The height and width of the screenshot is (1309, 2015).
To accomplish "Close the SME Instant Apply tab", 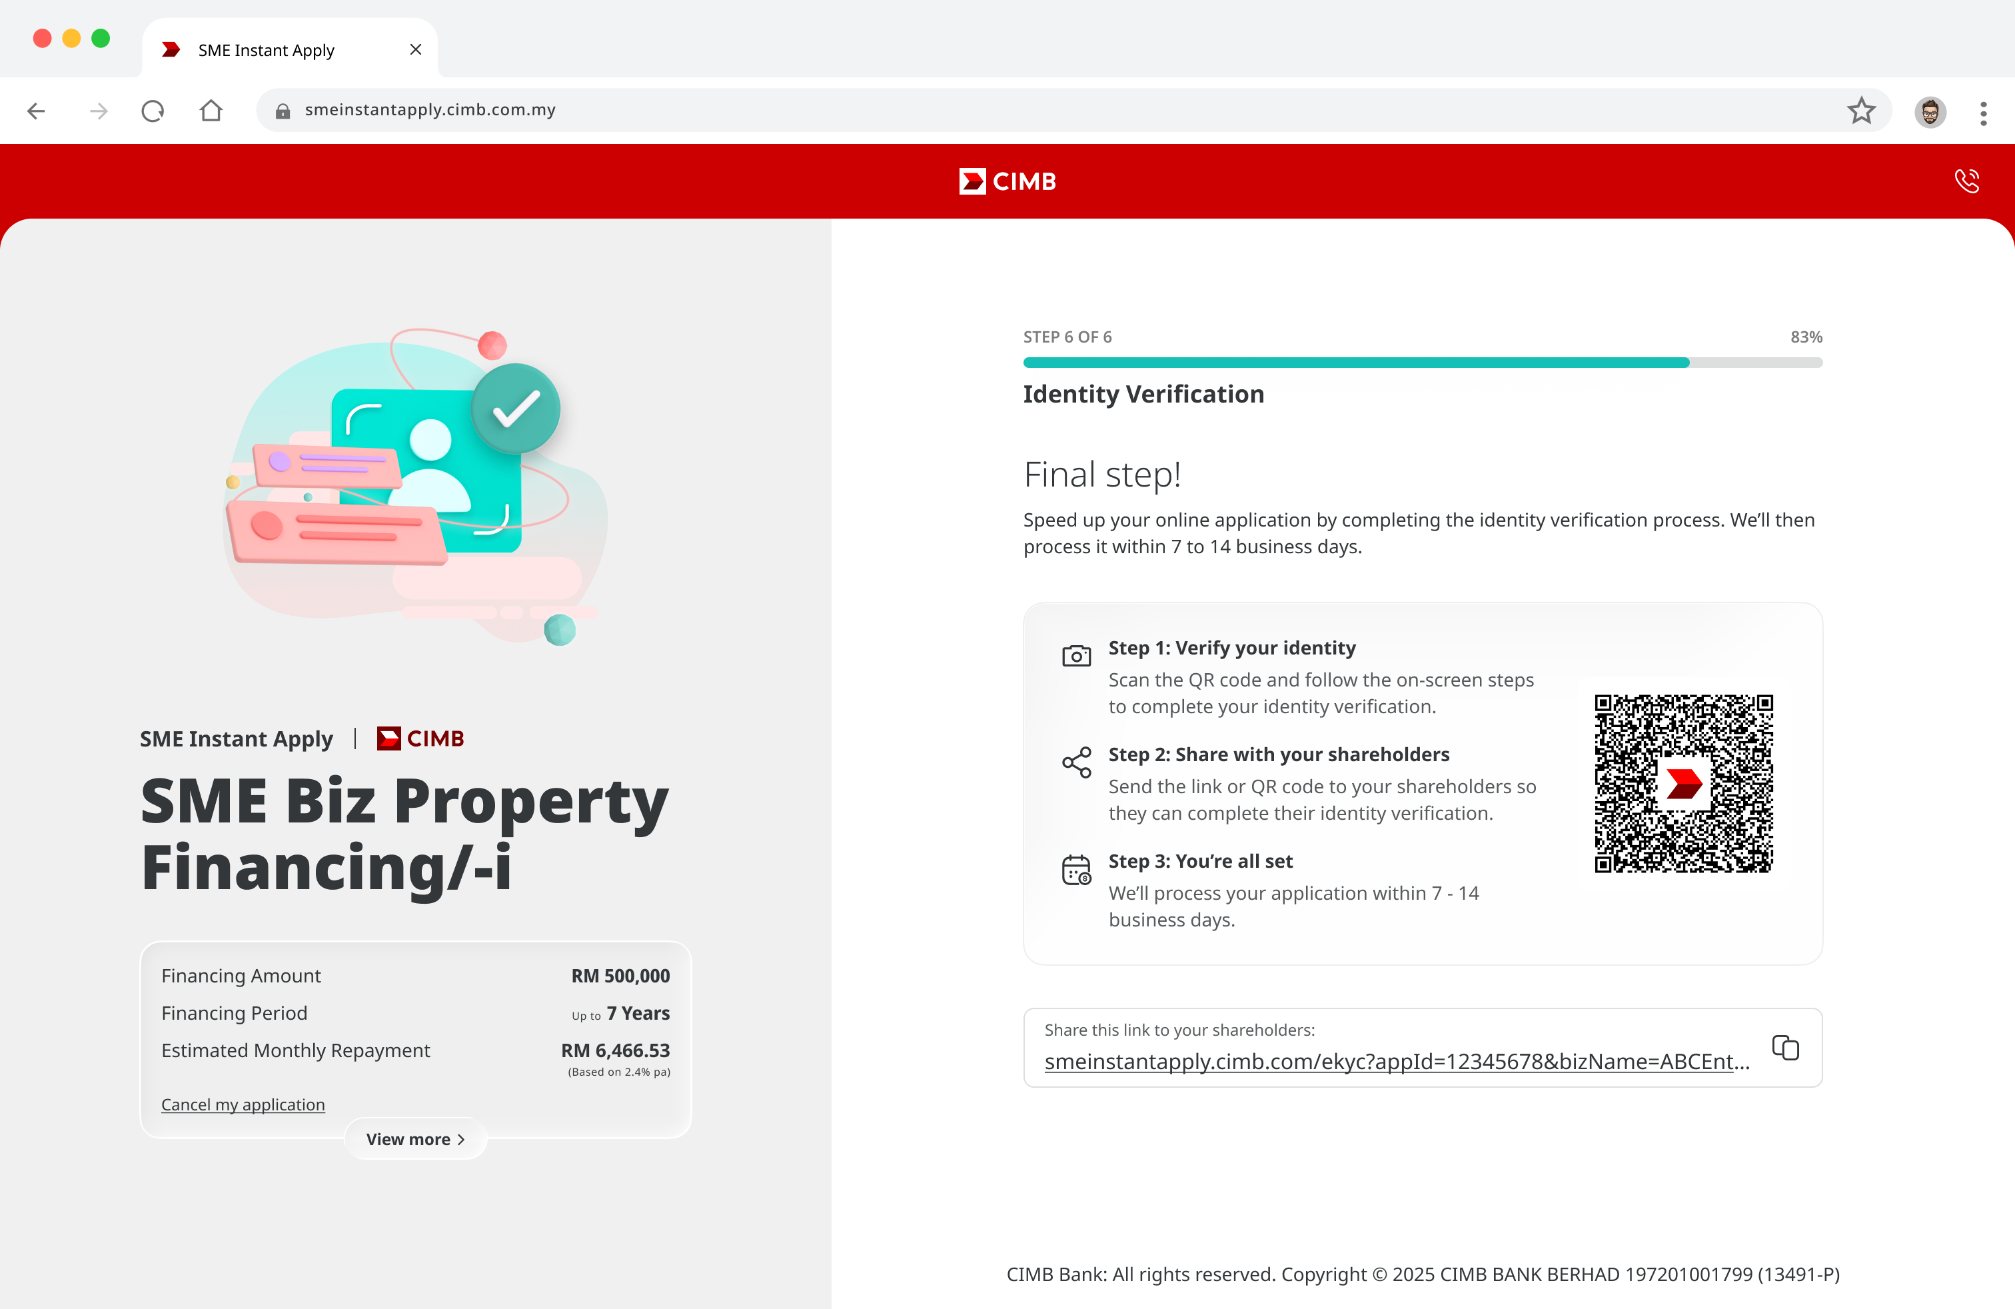I will (416, 50).
